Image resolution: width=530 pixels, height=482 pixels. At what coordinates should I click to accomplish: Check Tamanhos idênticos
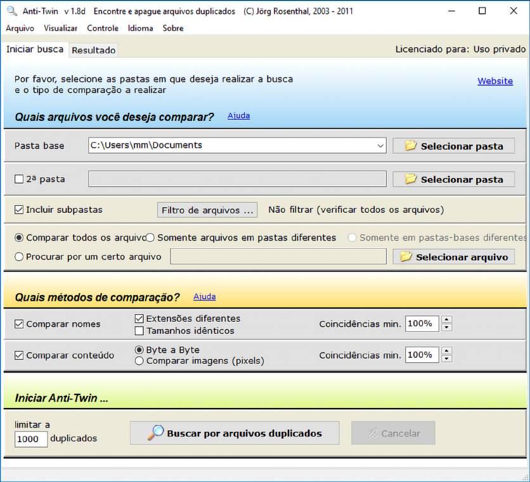click(x=139, y=331)
